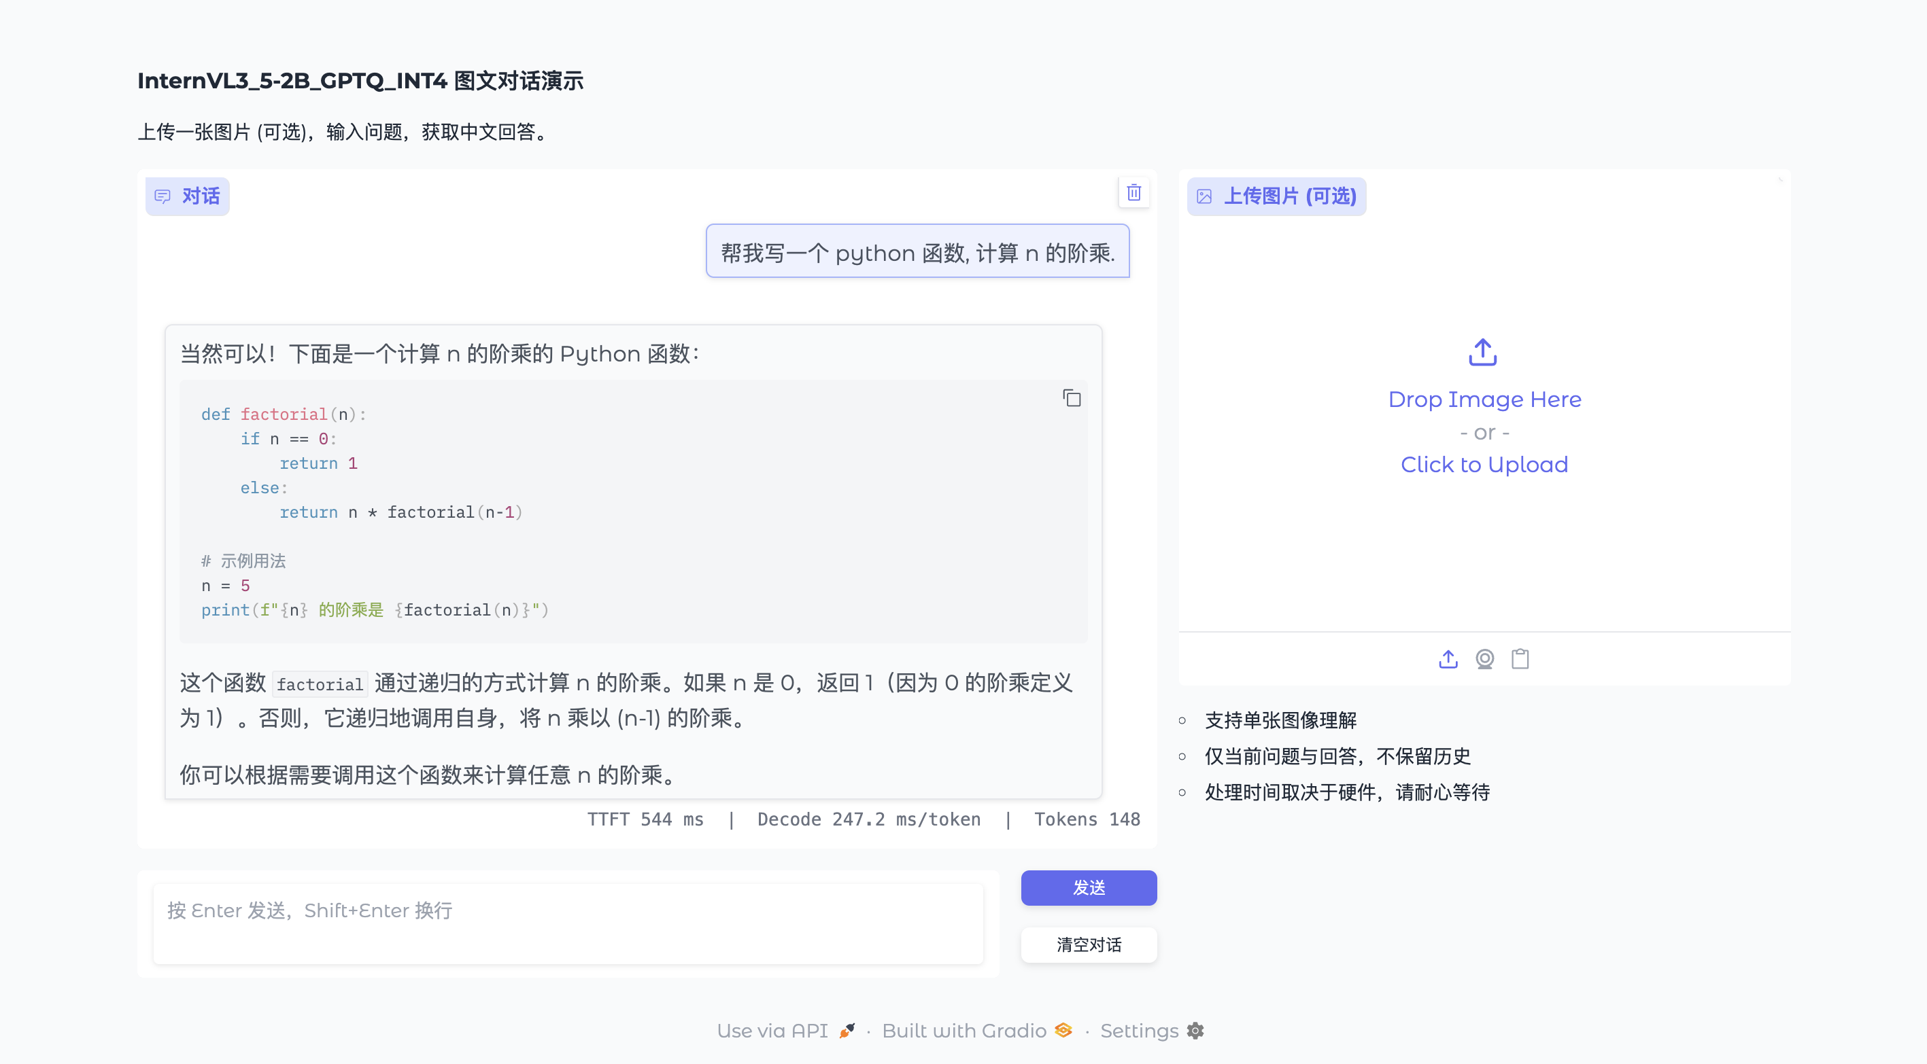Copy the factorial code block
The image size is (1927, 1064).
[1071, 397]
